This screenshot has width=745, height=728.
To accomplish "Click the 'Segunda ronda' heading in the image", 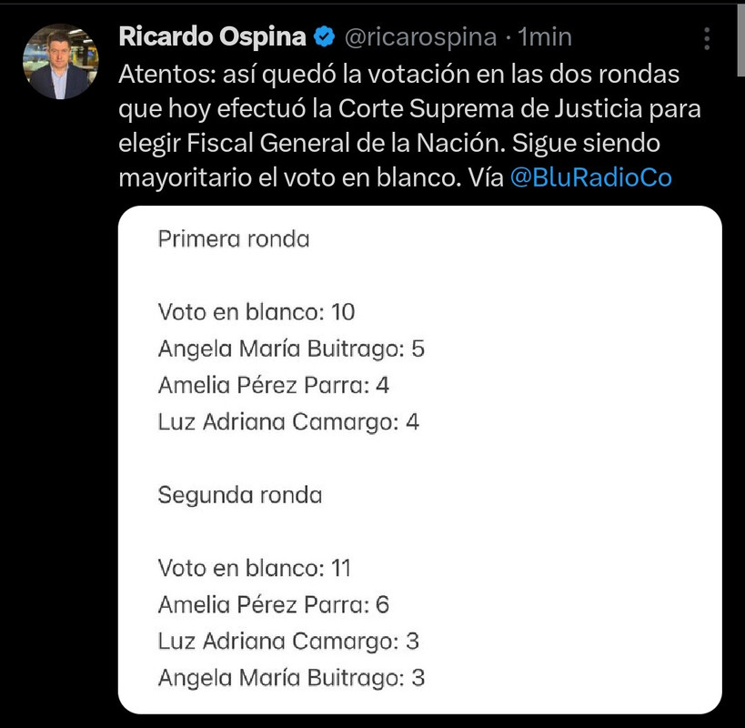I will 240,495.
